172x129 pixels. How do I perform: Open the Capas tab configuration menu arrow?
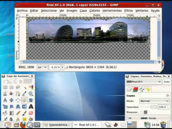pyautogui.click(x=167, y=96)
